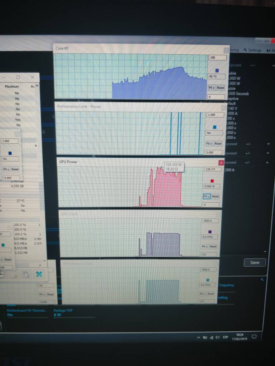Click the greyed refresh settings icon

click(26, 274)
